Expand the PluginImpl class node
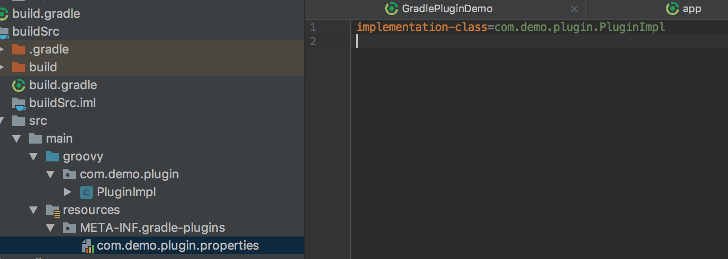728x259 pixels. [x=67, y=192]
